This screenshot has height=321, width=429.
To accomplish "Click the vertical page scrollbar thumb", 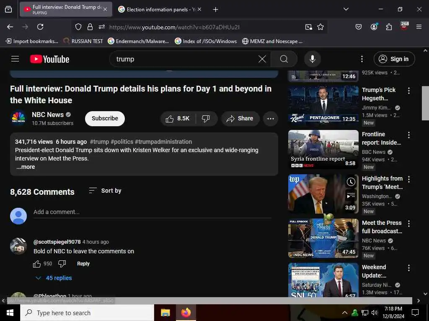I will (425, 103).
